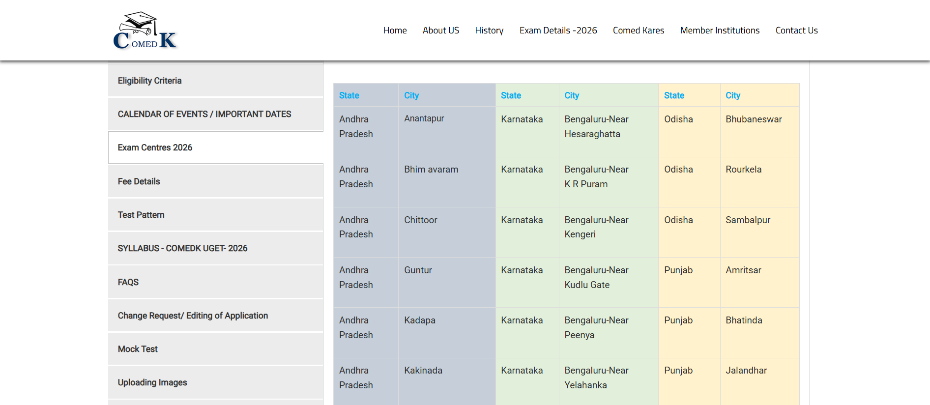Open the FAQS section
Viewport: 930px width, 405px height.
click(x=128, y=282)
